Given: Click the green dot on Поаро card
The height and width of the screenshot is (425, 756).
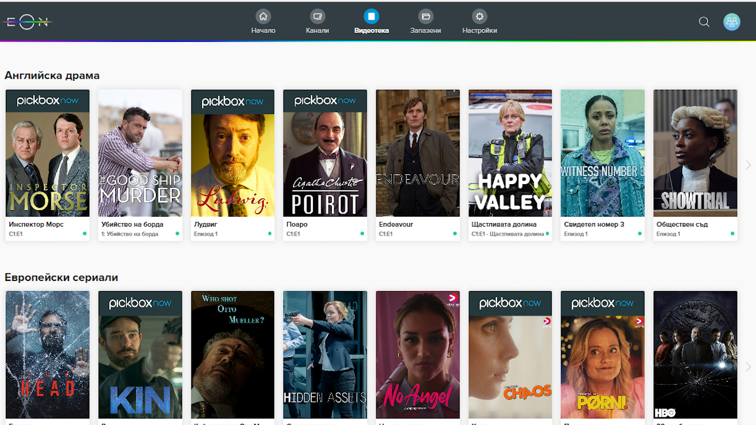Looking at the screenshot, I should point(362,234).
